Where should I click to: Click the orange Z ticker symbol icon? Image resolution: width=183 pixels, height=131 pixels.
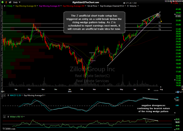[x=6, y=2]
